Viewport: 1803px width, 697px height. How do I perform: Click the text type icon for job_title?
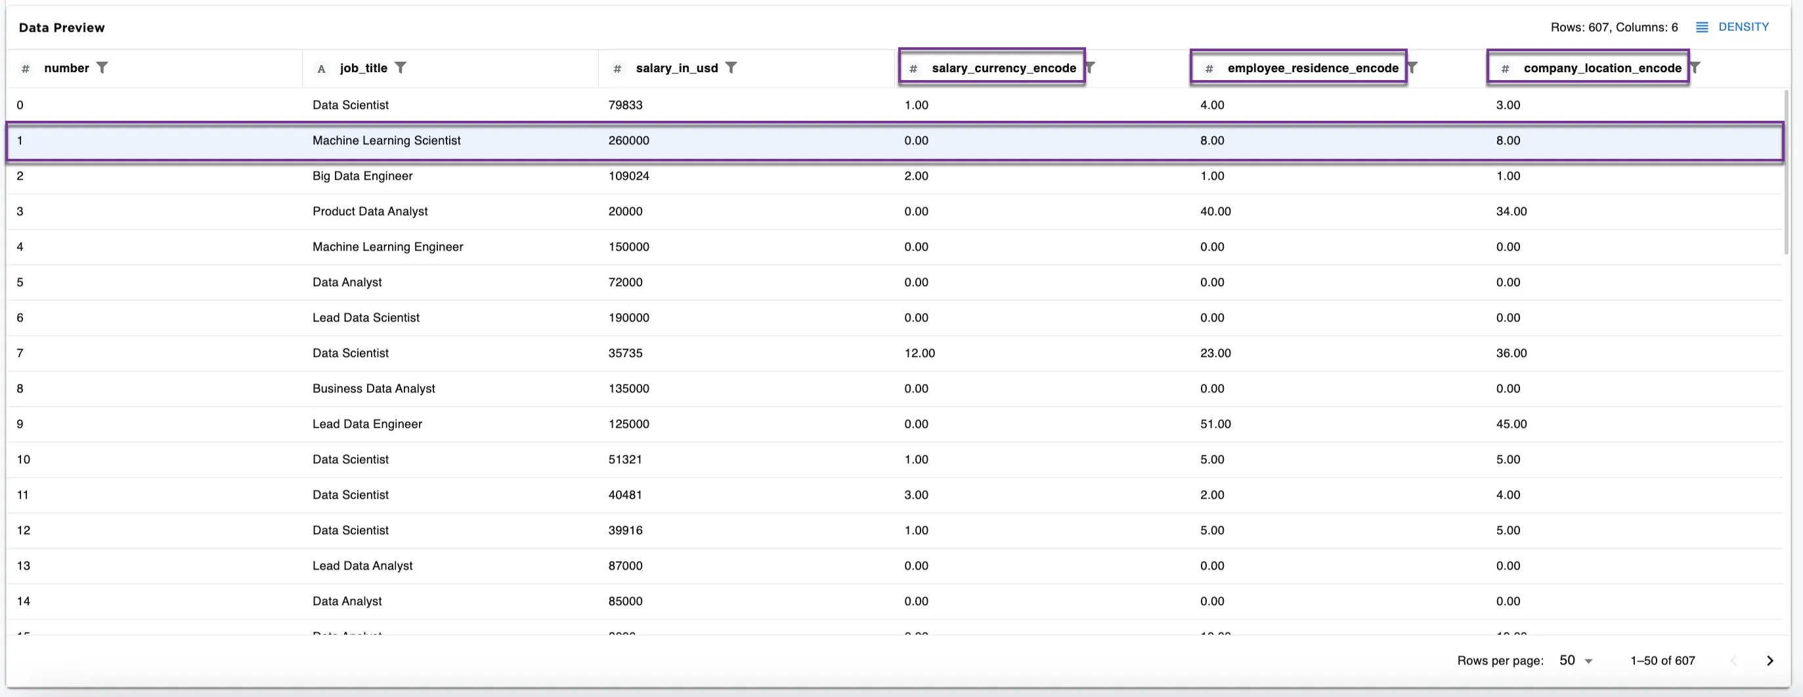coord(321,68)
